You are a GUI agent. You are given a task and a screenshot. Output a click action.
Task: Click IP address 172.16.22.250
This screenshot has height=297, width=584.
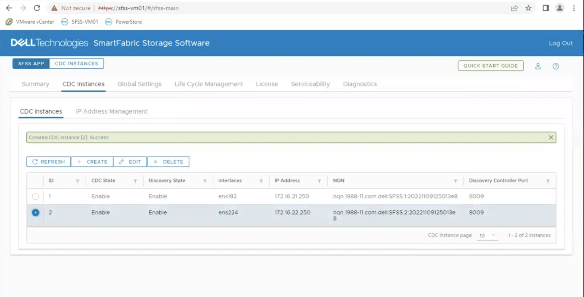click(x=292, y=213)
